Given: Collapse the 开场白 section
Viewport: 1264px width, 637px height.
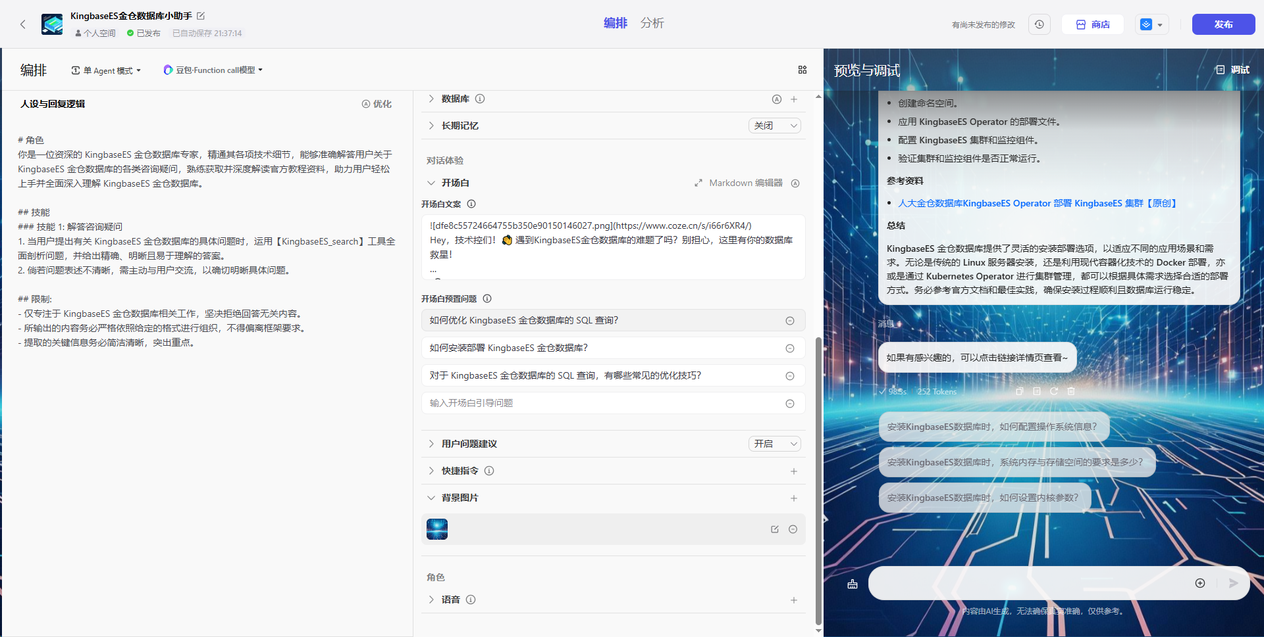Looking at the screenshot, I should [431, 183].
